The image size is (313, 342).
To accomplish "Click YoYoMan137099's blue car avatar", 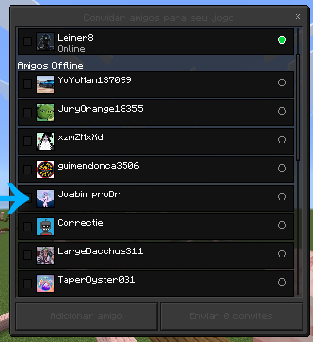I will point(45,84).
